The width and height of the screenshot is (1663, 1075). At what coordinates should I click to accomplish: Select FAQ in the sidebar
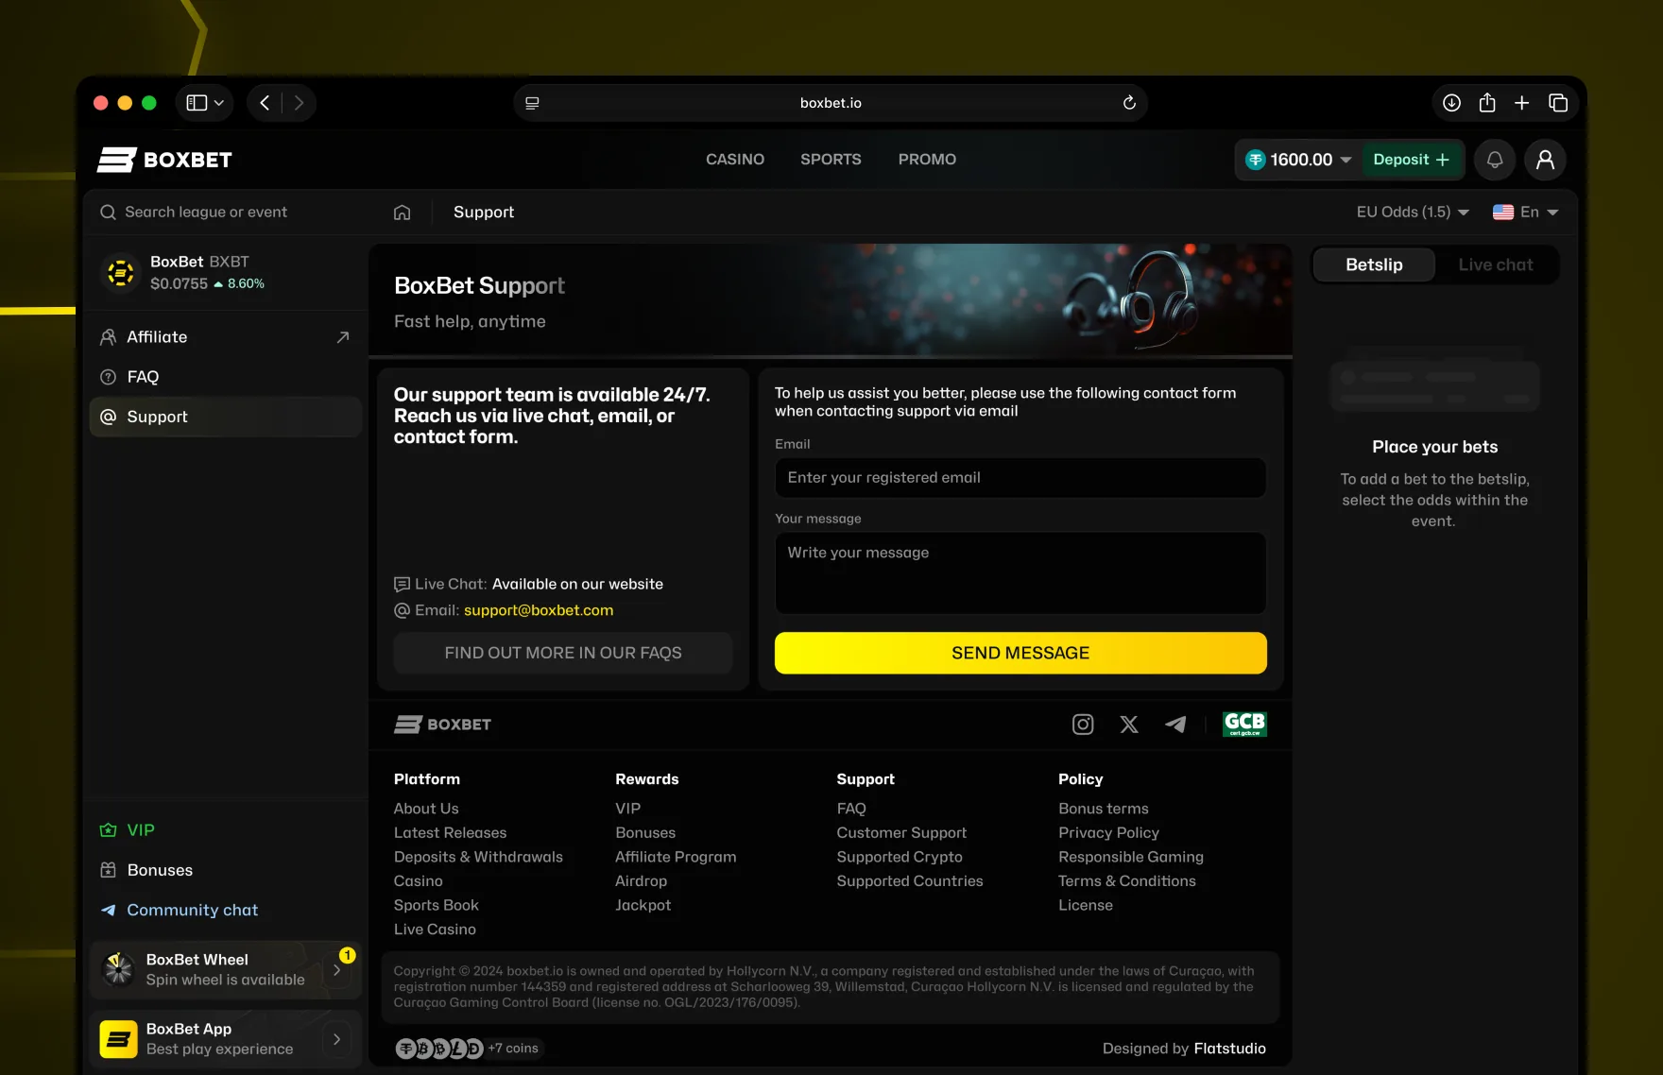pyautogui.click(x=226, y=377)
